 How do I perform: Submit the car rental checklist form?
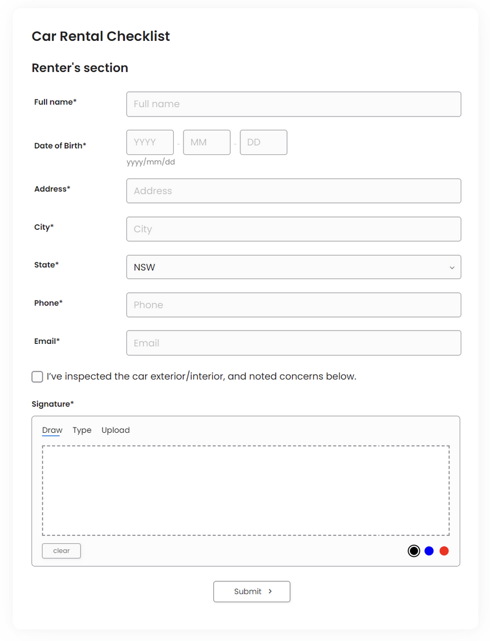[x=251, y=591]
